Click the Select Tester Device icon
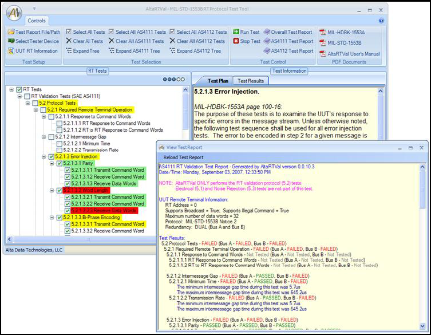 pyautogui.click(x=11, y=41)
